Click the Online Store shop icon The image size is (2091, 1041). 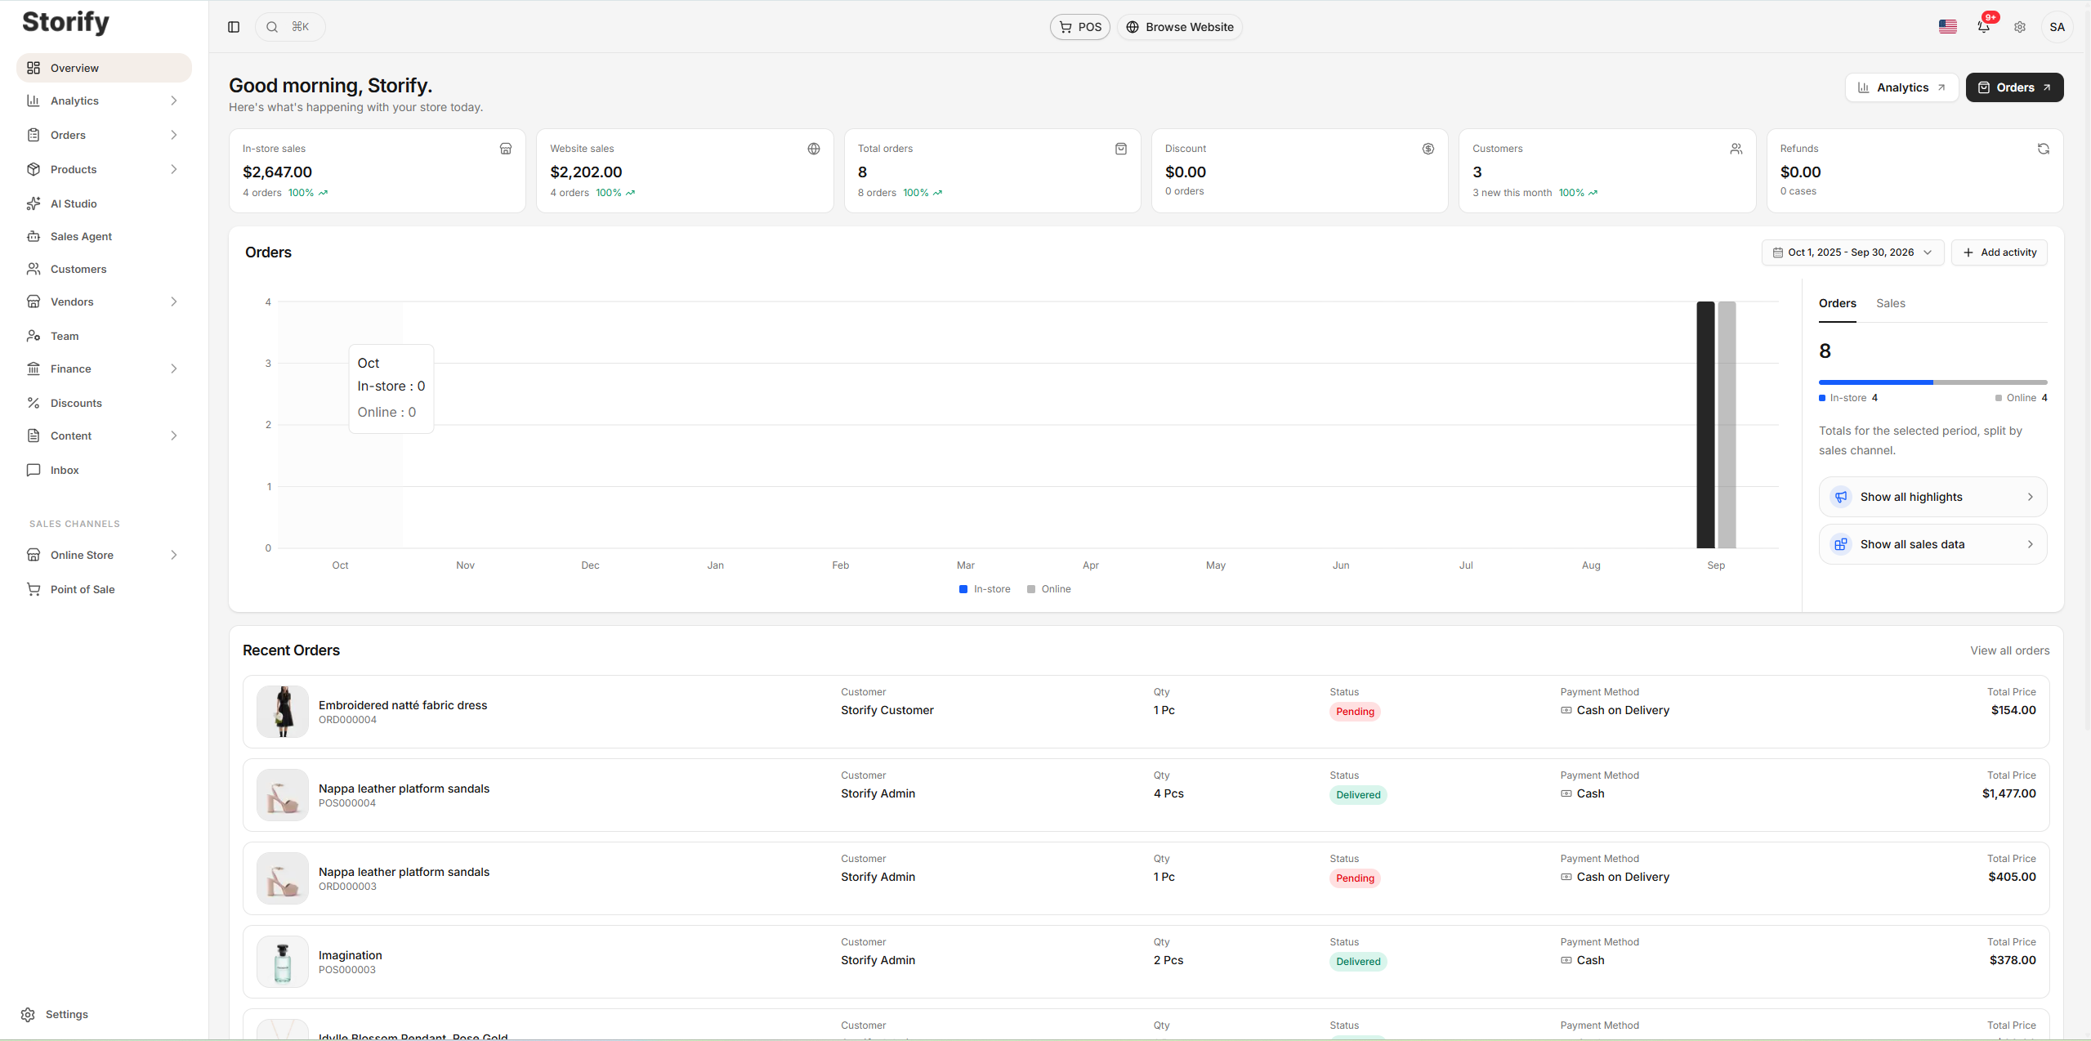pos(34,555)
